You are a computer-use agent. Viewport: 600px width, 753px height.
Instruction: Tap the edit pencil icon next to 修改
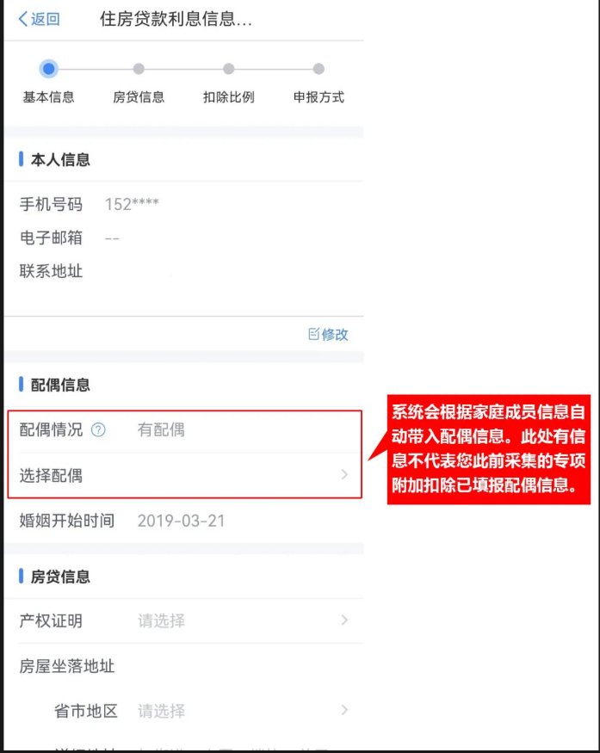pos(313,334)
